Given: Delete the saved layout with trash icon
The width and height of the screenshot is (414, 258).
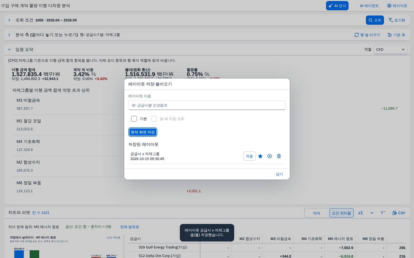Looking at the screenshot, I should point(279,156).
